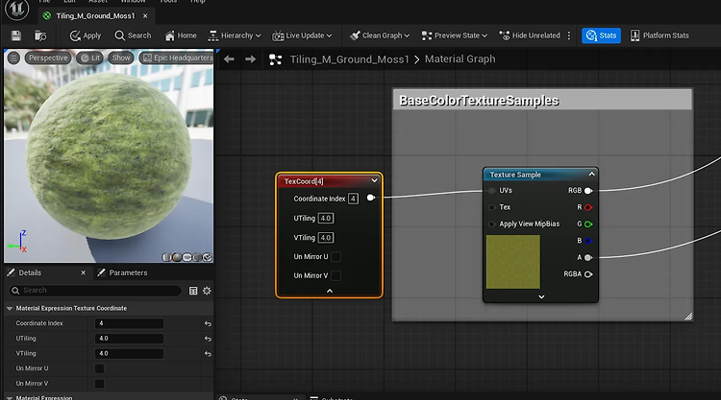Open Search in the toolbar

pos(133,35)
